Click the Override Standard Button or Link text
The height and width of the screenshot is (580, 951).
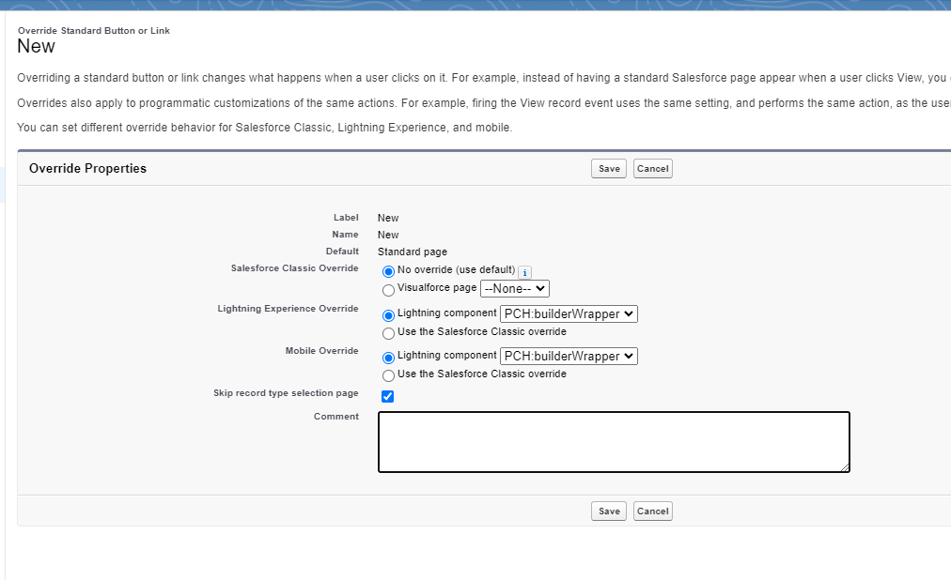pos(93,31)
